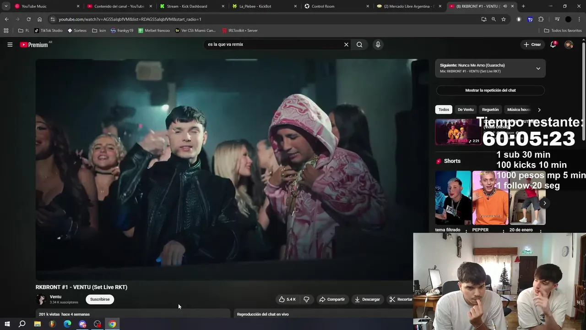Image resolution: width=586 pixels, height=330 pixels.
Task: Switch to Mercado Libre Argentina tab
Action: pyautogui.click(x=409, y=6)
